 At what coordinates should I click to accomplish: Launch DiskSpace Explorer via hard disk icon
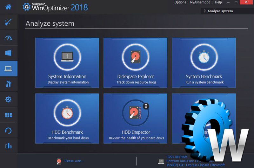tap(136, 57)
